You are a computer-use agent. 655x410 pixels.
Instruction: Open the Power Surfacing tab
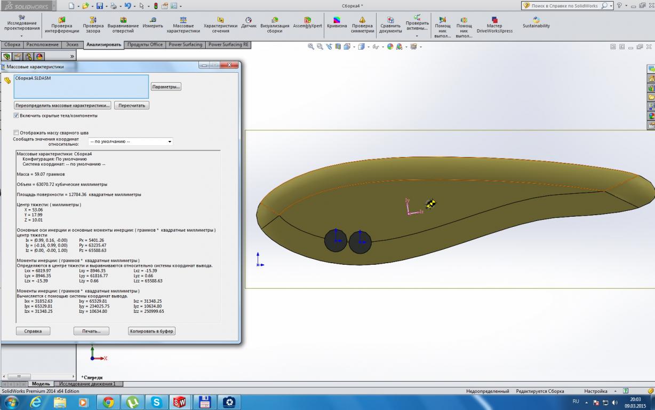[x=185, y=45]
